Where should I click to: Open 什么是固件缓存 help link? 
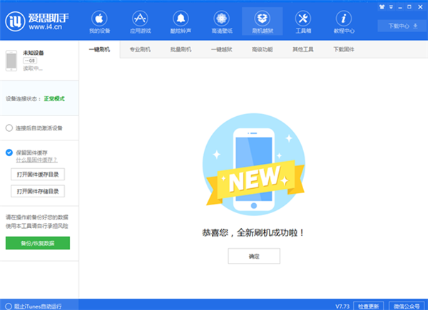pyautogui.click(x=36, y=160)
